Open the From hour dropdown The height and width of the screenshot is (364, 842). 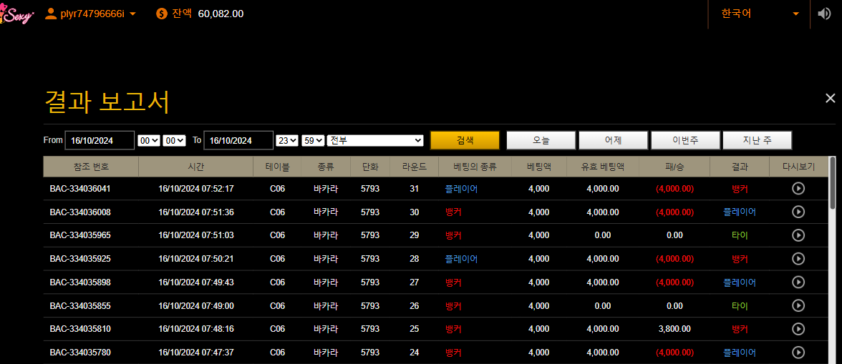pyautogui.click(x=148, y=141)
